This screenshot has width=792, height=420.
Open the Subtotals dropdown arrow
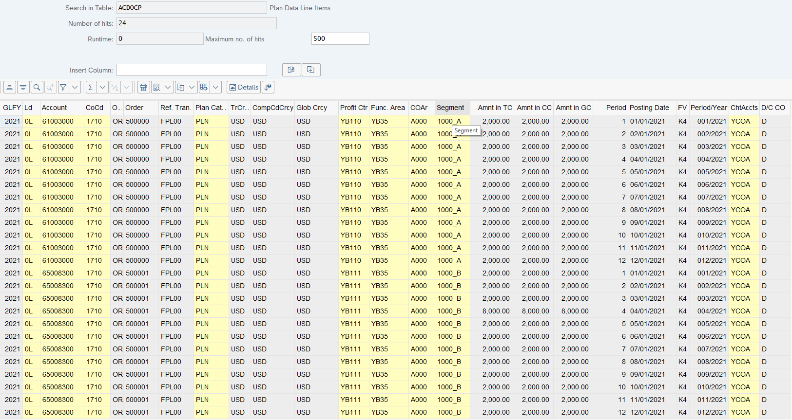[x=127, y=87]
